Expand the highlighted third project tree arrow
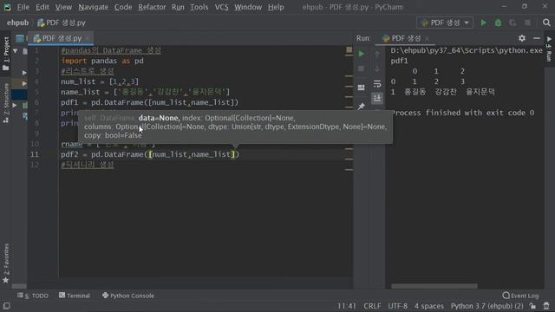This screenshot has height=312, width=555. (x=24, y=83)
